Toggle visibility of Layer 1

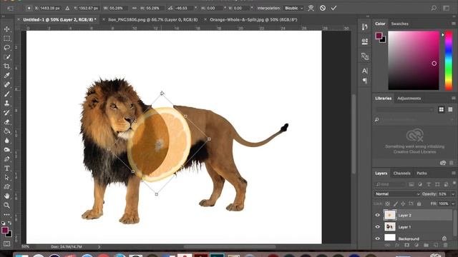coord(377,227)
